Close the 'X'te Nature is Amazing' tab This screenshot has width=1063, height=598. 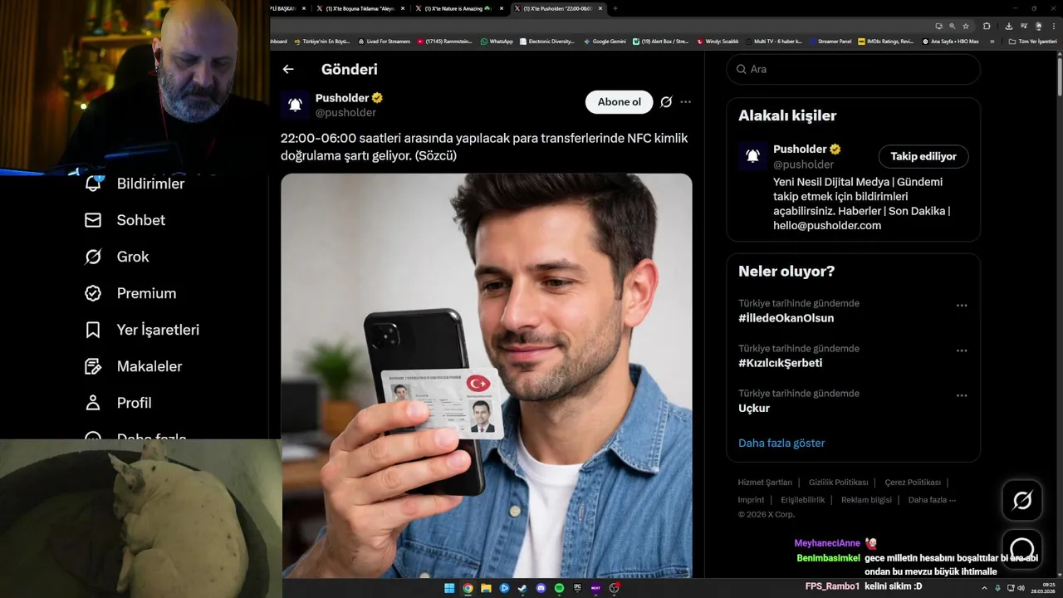[502, 8]
